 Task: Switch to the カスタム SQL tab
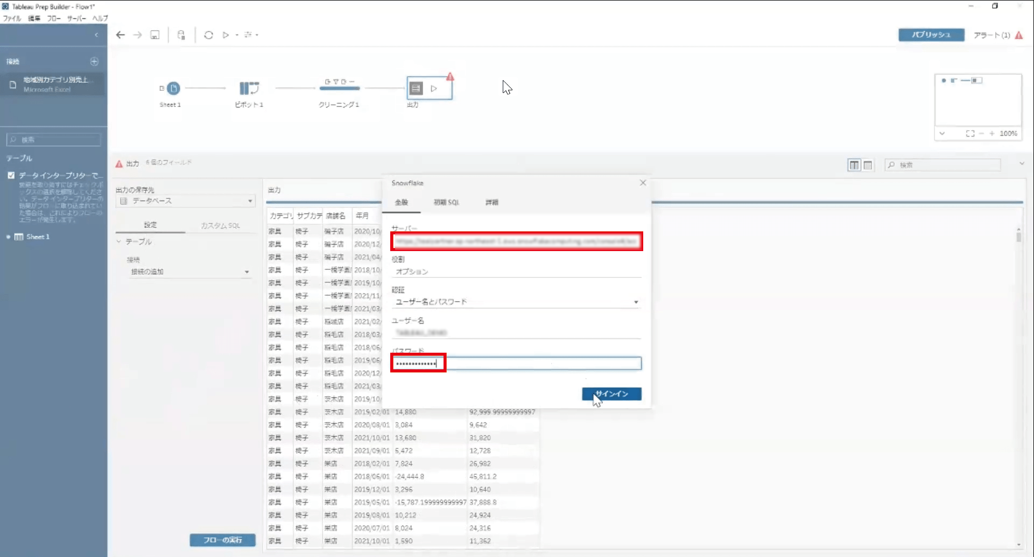[220, 226]
